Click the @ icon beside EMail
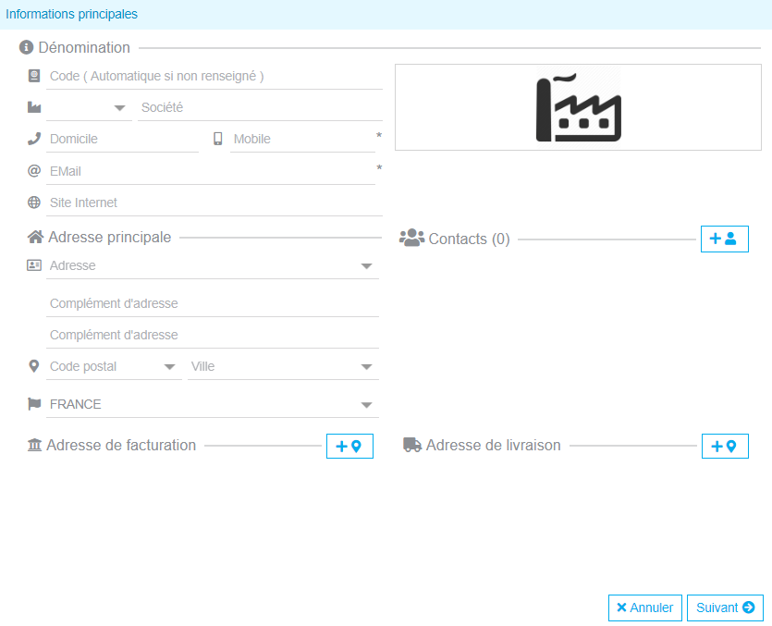772x626 pixels. (34, 171)
